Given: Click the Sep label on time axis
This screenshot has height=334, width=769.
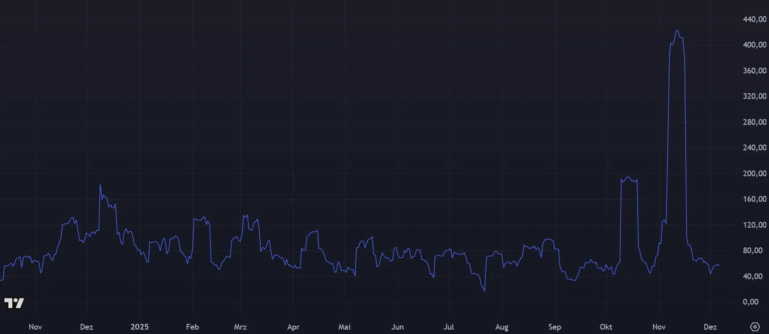Looking at the screenshot, I should (555, 327).
